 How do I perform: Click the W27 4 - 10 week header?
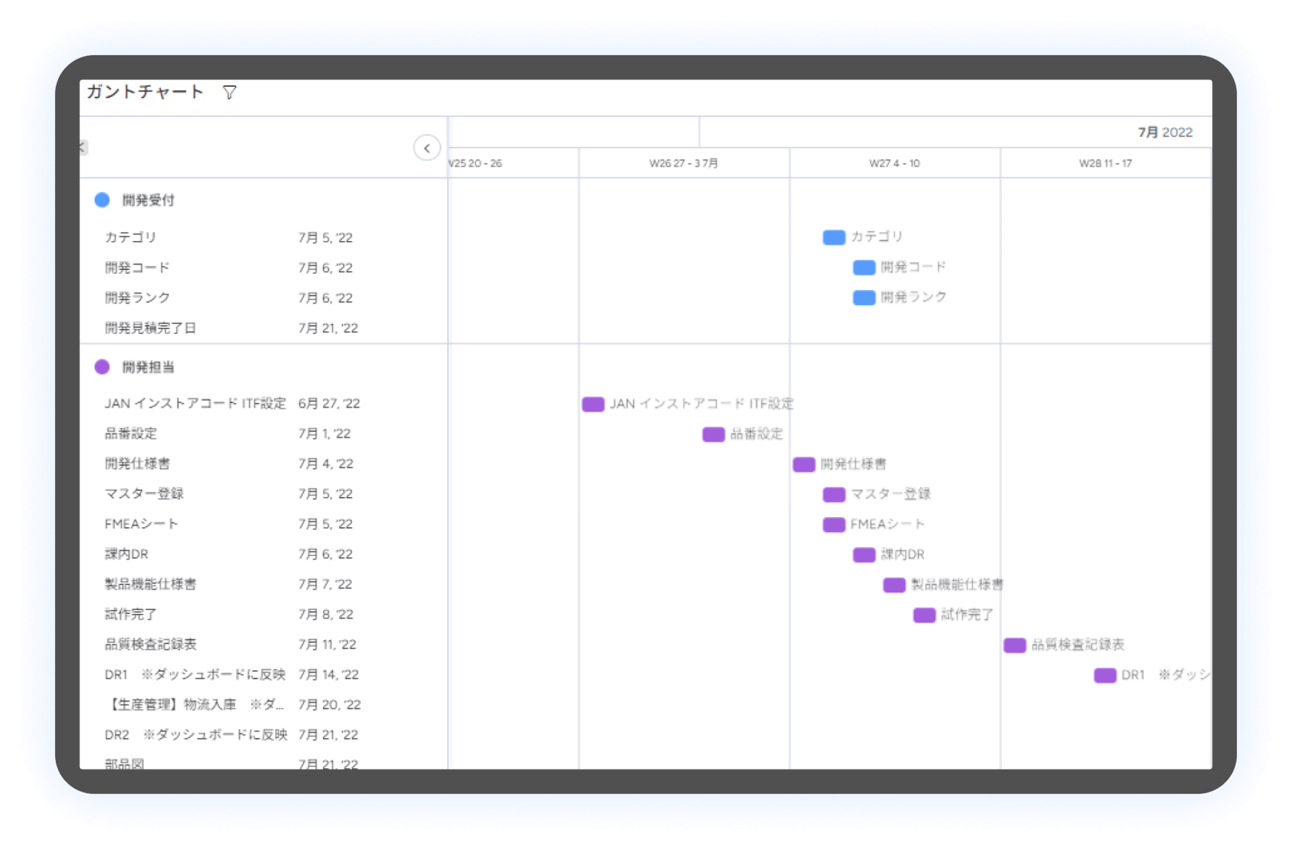click(x=894, y=164)
